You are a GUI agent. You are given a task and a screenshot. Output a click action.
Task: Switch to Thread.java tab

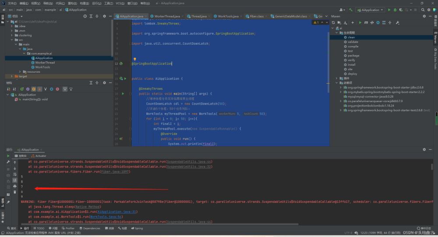(x=198, y=16)
